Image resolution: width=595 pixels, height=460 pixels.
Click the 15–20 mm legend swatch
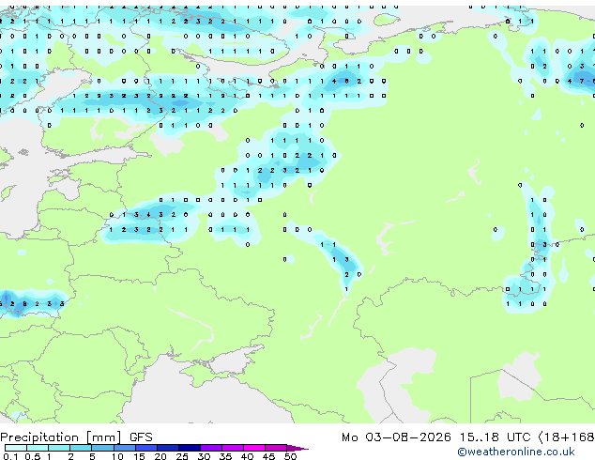[145, 448]
